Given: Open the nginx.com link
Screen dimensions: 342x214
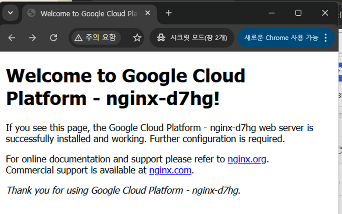Looking at the screenshot, I should click(x=170, y=170).
